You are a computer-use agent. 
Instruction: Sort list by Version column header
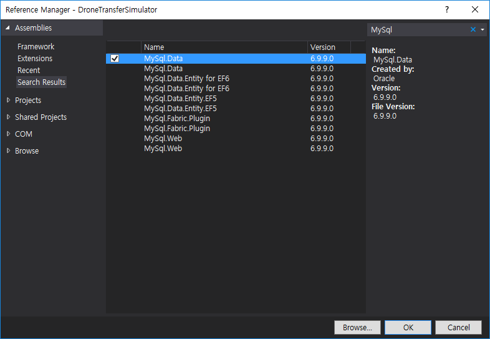click(x=329, y=47)
